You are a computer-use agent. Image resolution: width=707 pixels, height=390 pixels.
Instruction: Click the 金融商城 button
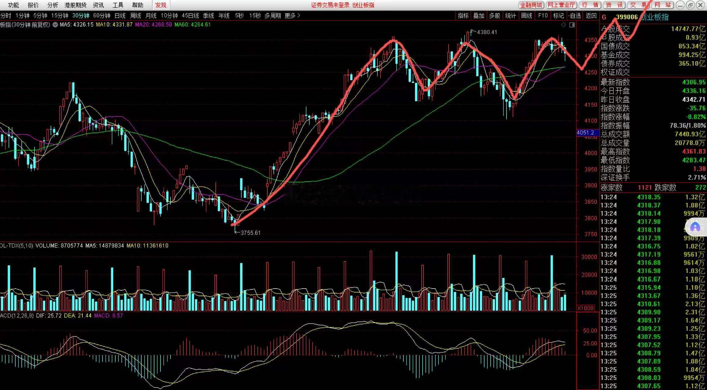point(531,5)
